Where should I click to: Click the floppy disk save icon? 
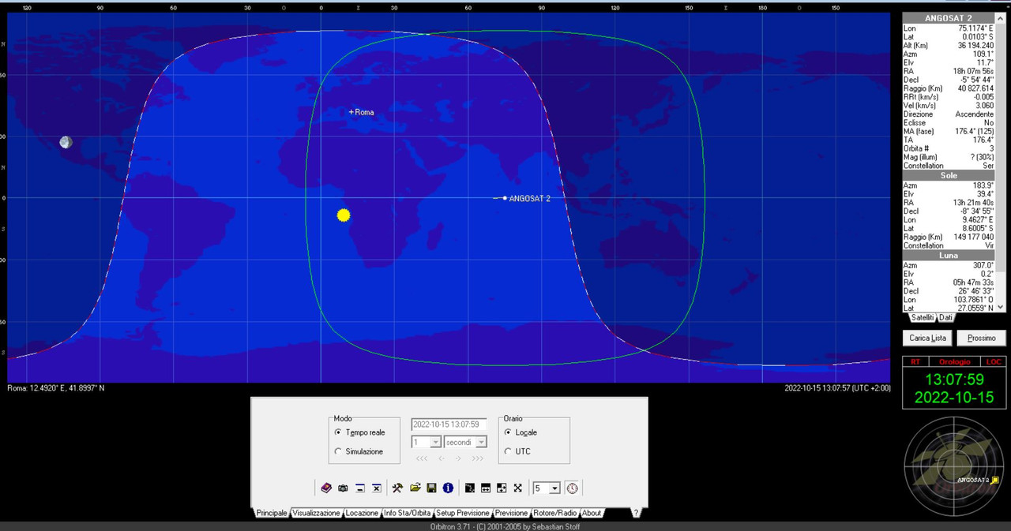431,488
